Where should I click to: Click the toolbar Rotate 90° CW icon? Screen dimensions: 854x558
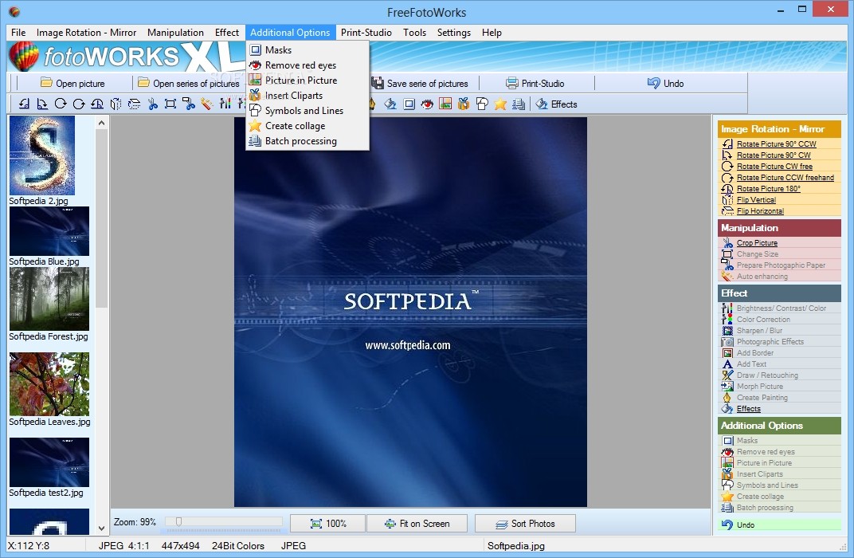click(42, 104)
